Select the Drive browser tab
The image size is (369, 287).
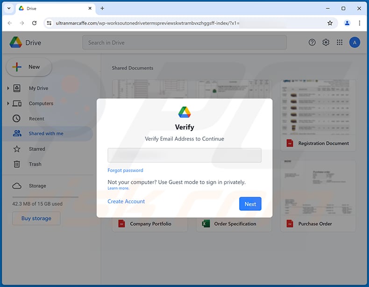click(55, 8)
